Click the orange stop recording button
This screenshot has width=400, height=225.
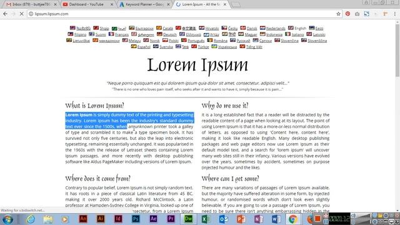(x=317, y=219)
